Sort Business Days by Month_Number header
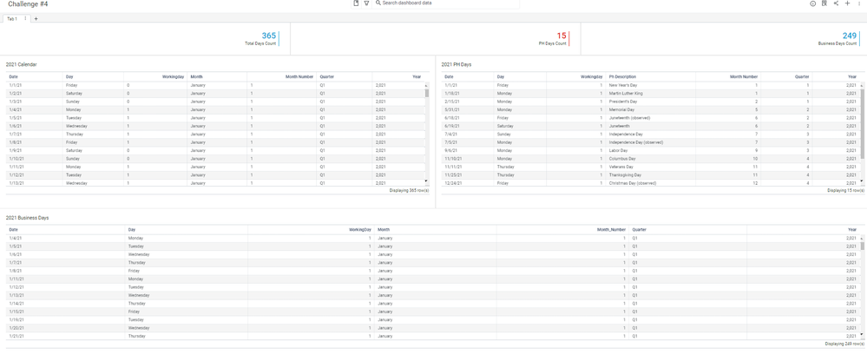 pyautogui.click(x=611, y=230)
